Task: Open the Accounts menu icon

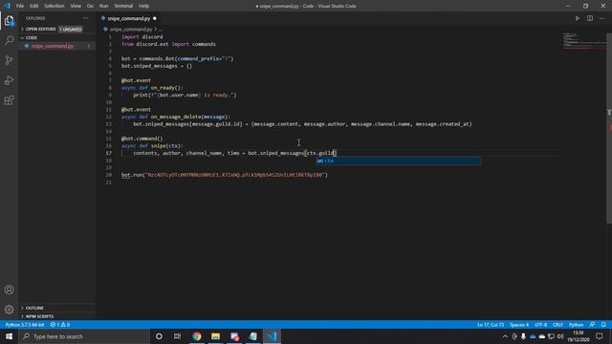Action: 9,290
